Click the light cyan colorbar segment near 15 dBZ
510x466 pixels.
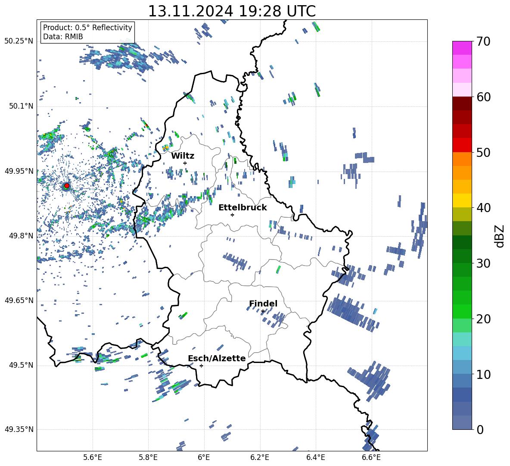click(462, 339)
